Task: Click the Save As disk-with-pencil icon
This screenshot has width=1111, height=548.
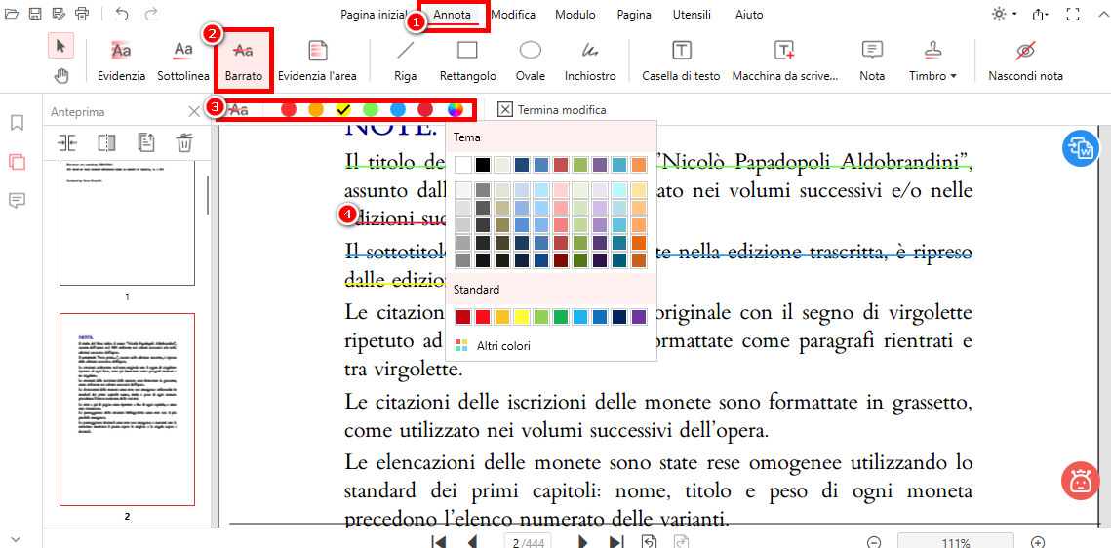Action: (x=59, y=15)
